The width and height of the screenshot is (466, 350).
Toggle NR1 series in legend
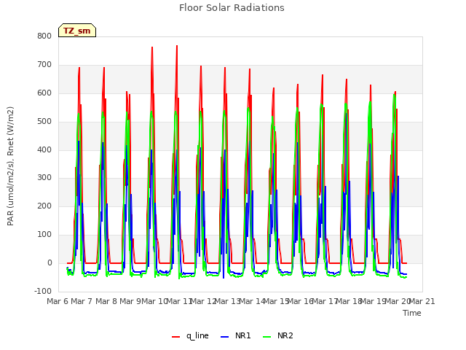[236, 335]
